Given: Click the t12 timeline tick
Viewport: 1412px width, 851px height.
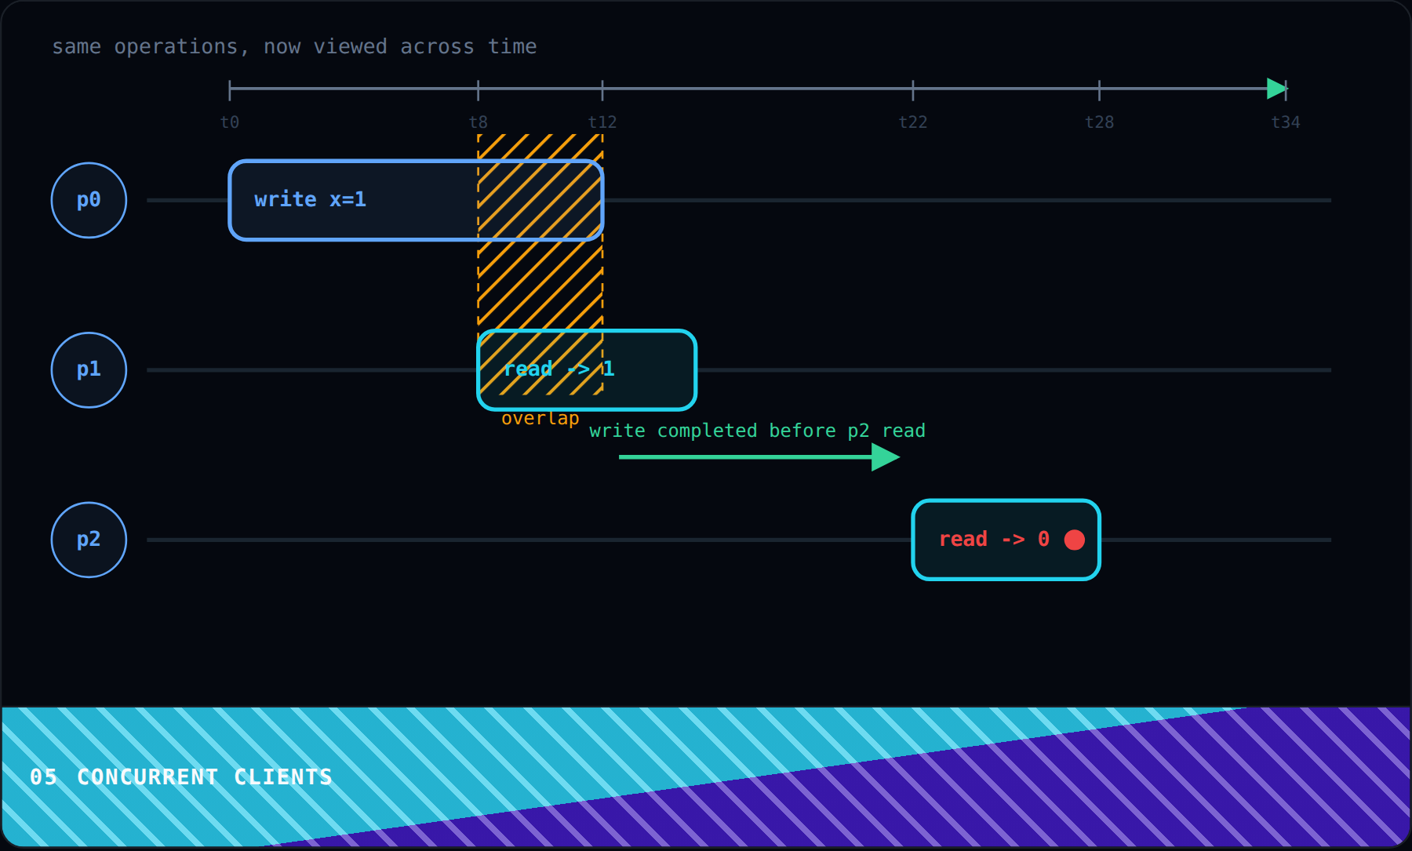Looking at the screenshot, I should pyautogui.click(x=602, y=89).
